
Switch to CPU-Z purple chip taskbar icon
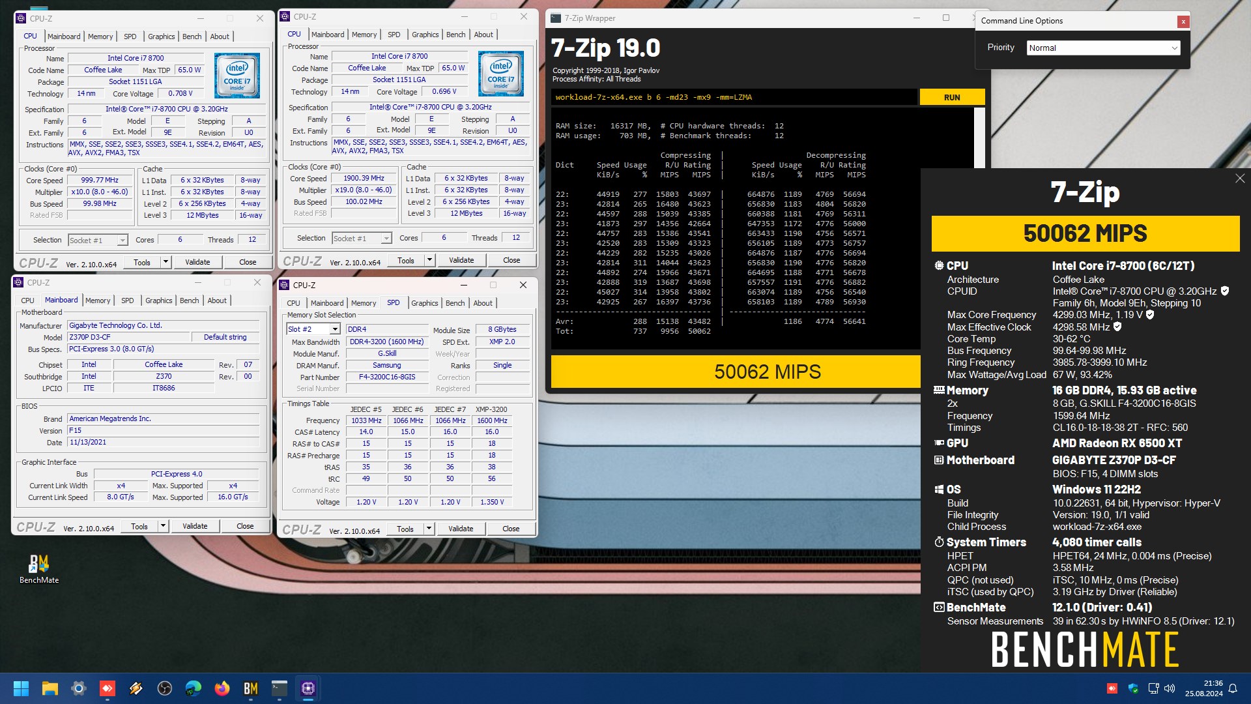tap(308, 688)
